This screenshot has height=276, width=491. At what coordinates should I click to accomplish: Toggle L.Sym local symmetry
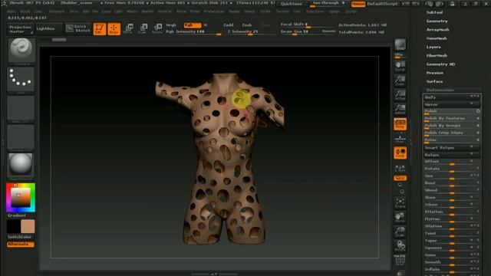click(x=400, y=168)
